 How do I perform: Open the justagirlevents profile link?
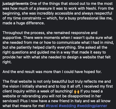click(x=15, y=4)
